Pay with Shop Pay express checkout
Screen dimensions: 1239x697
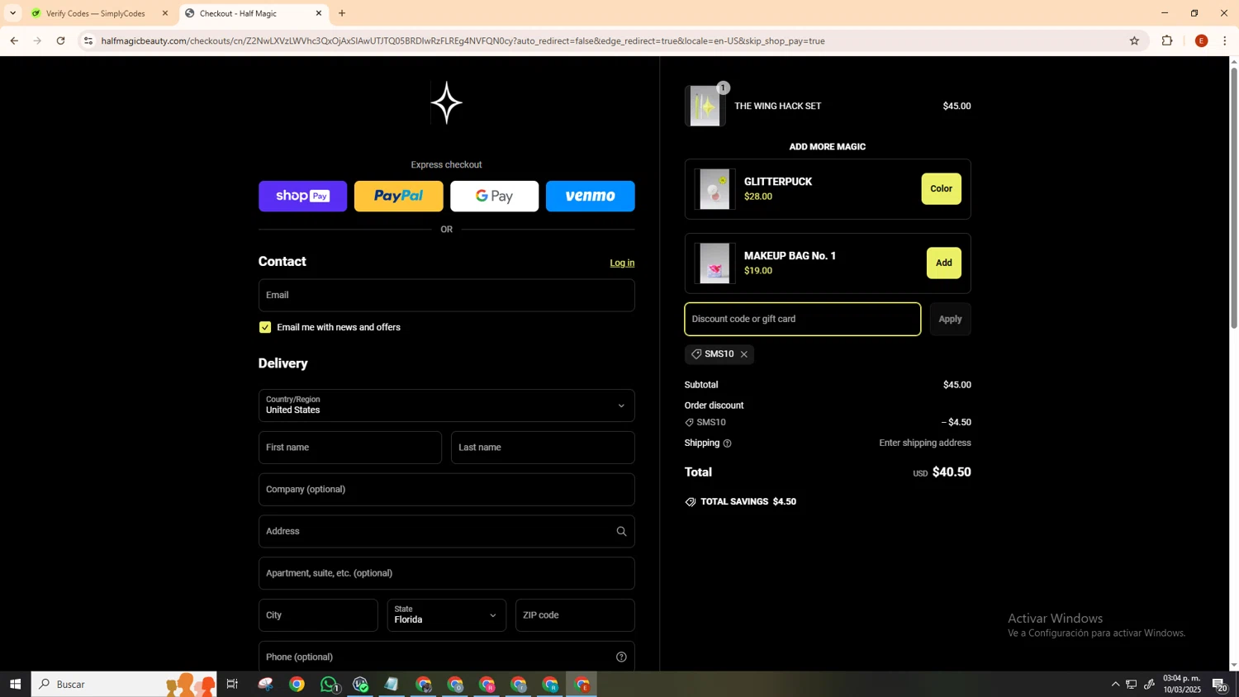point(302,197)
